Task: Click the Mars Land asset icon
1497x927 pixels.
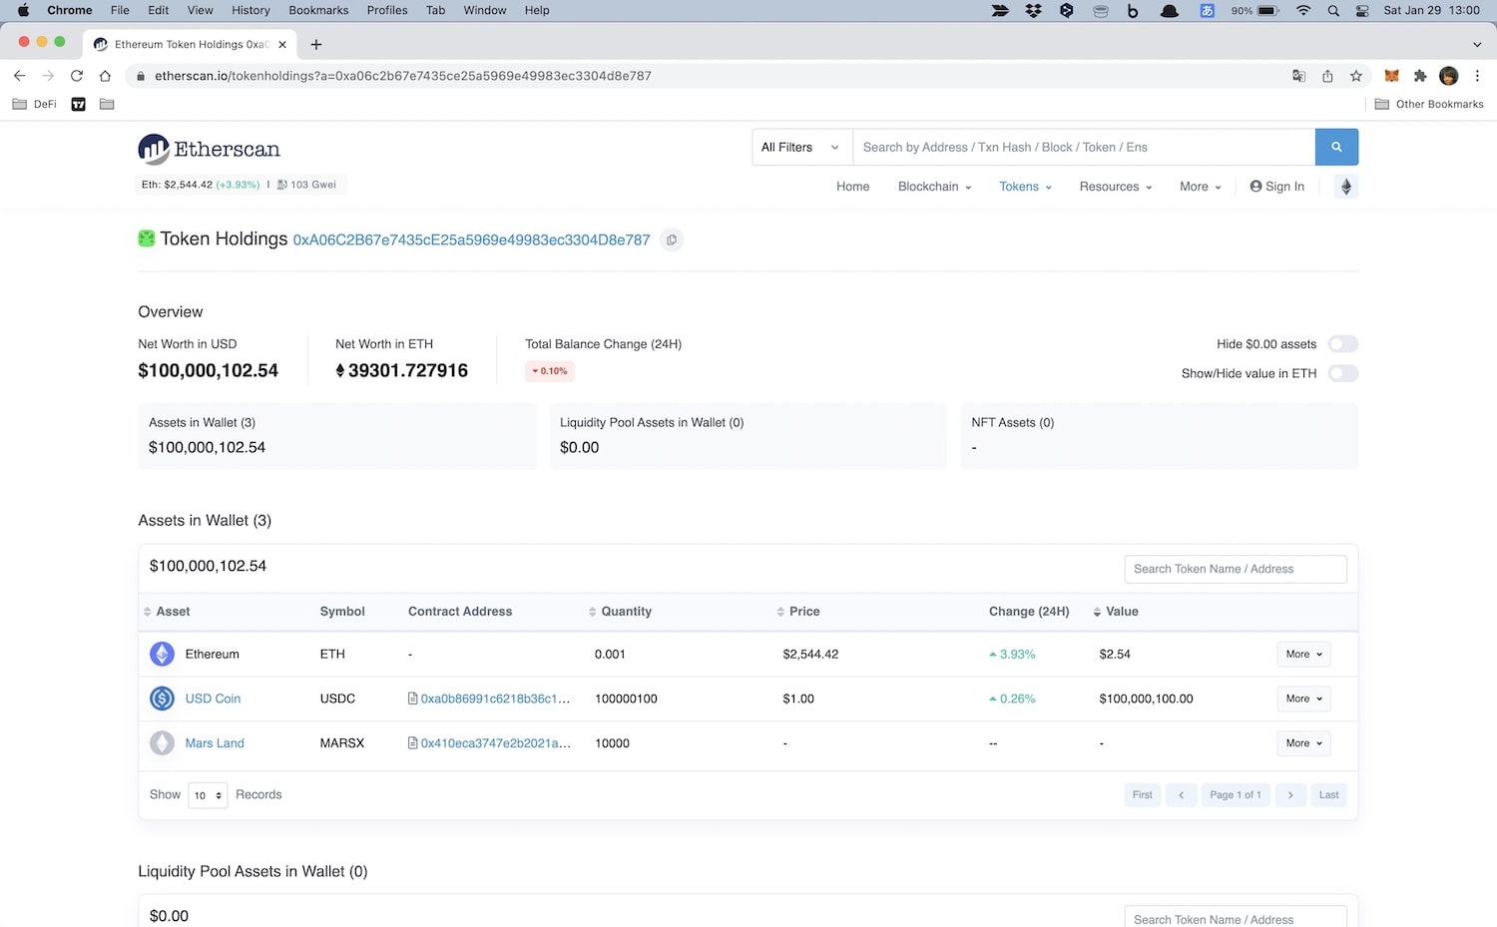Action: coord(162,743)
